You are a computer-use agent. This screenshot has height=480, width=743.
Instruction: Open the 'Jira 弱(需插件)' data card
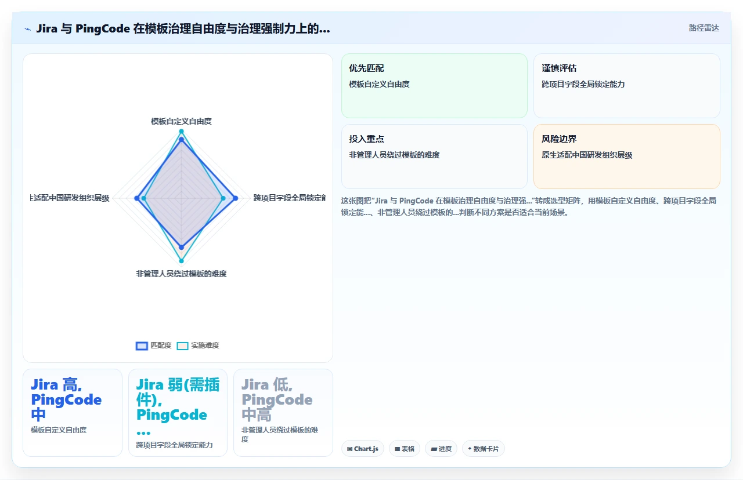(x=178, y=413)
